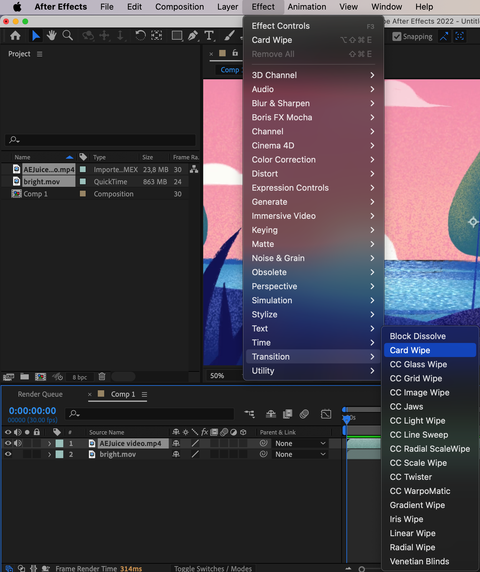This screenshot has width=480, height=572.
Task: Select the Hand tool
Action: click(x=51, y=36)
